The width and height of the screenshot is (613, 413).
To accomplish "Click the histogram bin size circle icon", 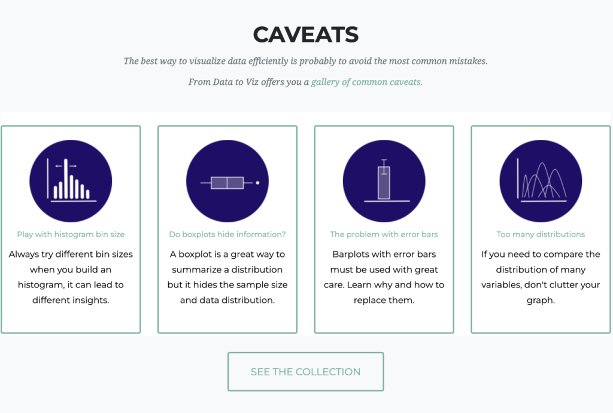I will tap(71, 181).
